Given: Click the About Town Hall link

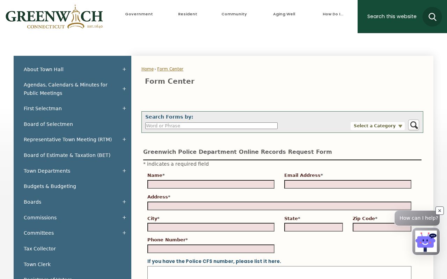Looking at the screenshot, I should click(44, 69).
